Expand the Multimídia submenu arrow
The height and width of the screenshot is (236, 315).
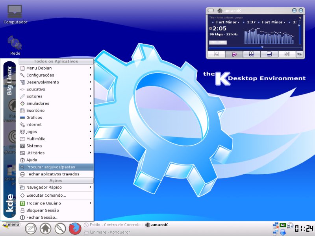tap(91, 138)
